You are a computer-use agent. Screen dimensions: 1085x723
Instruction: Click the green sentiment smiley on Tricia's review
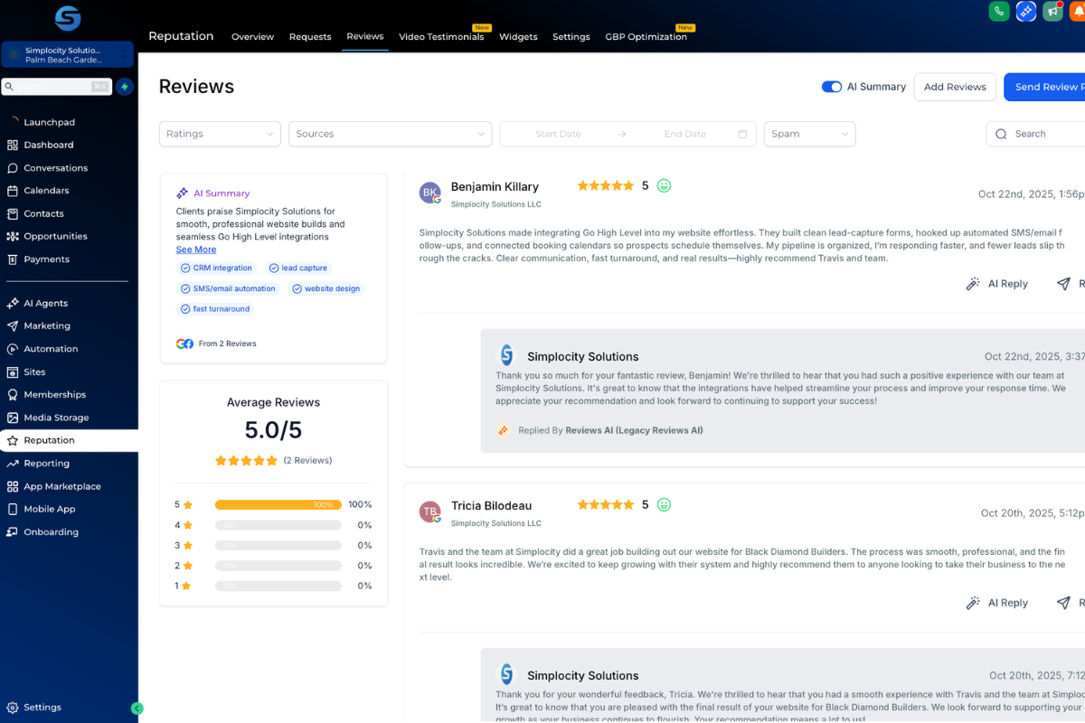[664, 504]
